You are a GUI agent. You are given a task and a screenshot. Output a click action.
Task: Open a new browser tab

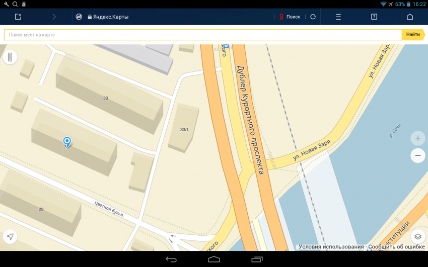tap(18, 17)
